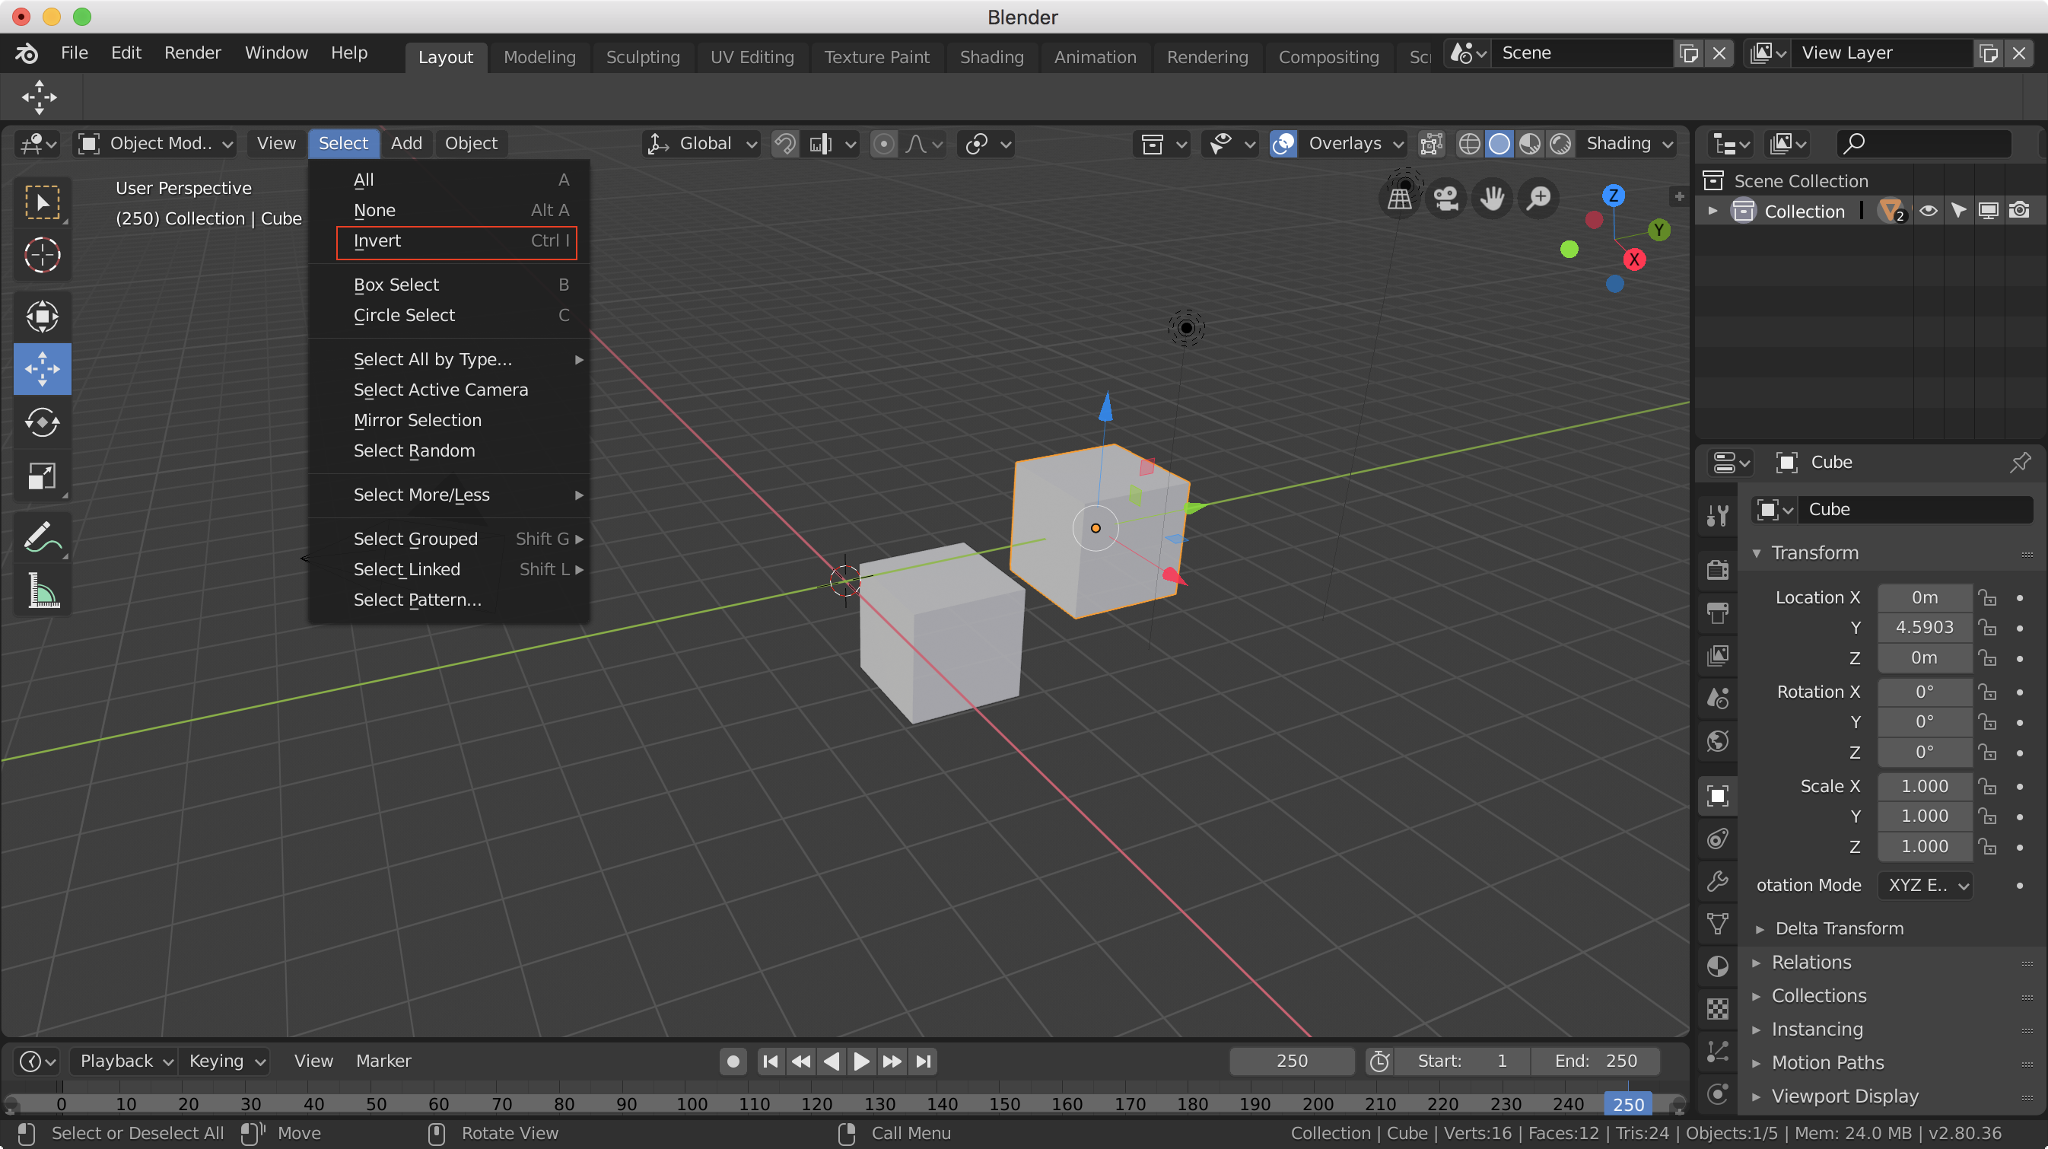The image size is (2048, 1149).
Task: Click the current frame 250 field
Action: pyautogui.click(x=1291, y=1061)
